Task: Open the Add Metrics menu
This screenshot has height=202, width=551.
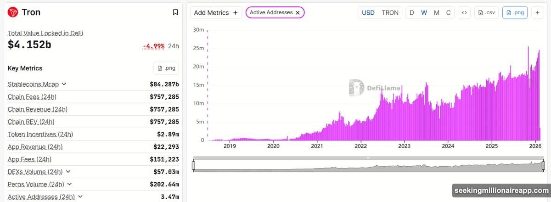Action: coord(216,13)
